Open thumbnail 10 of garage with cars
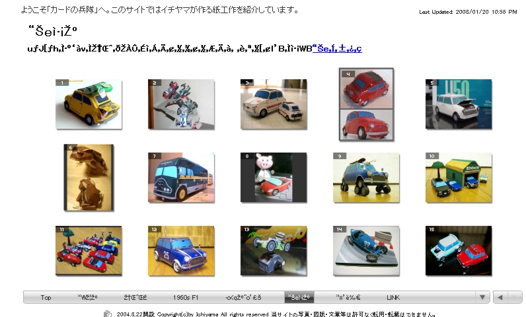The image size is (526, 317). [459, 177]
